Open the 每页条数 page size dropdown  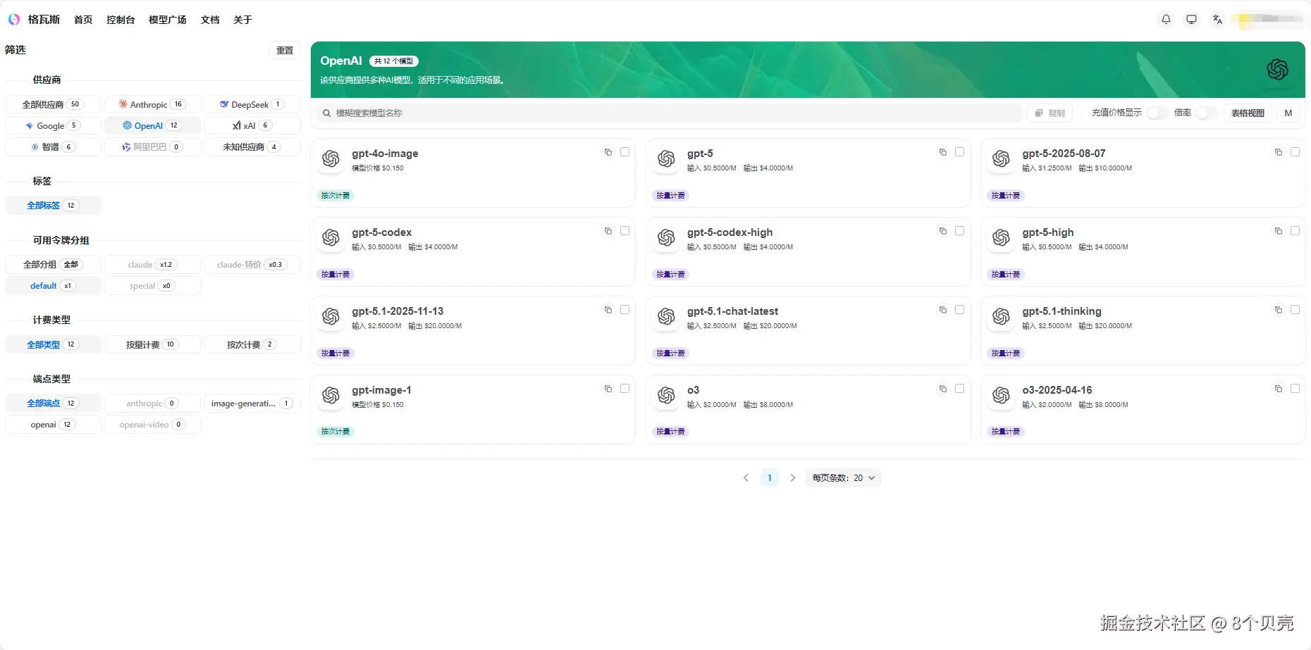click(843, 478)
